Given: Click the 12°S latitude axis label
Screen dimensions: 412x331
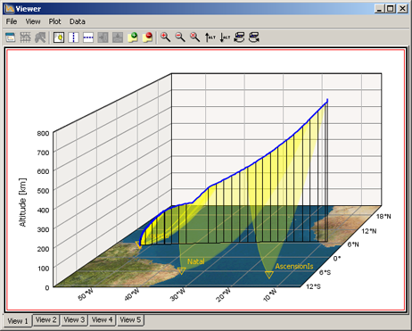Looking at the screenshot, I should pos(313,286).
